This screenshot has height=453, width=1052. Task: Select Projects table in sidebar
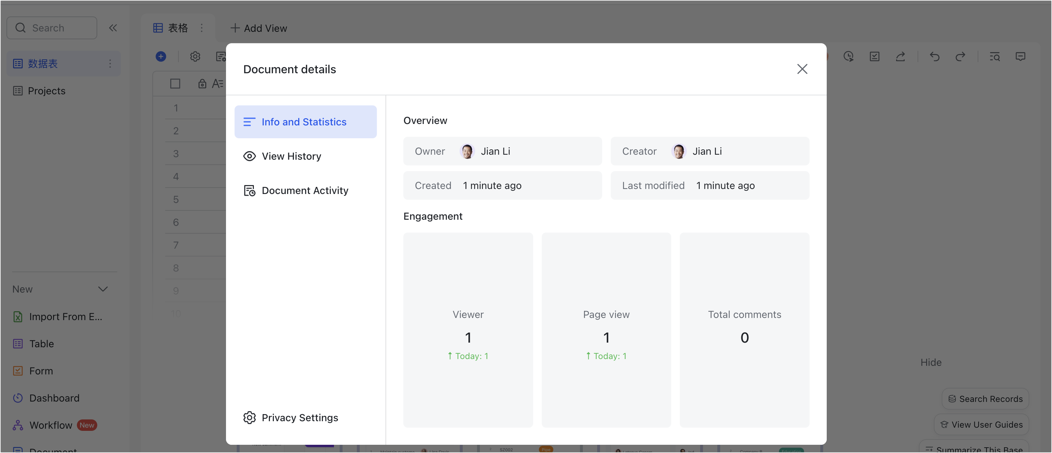click(46, 91)
